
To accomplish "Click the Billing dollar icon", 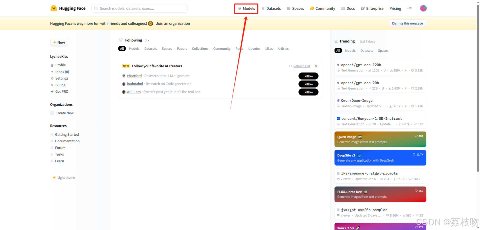I will (52, 85).
